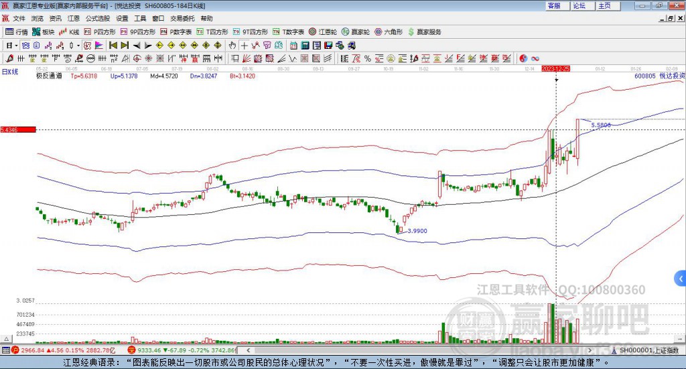Jump to last bar with green skip-forward icon
Viewport: 686px width, 369px height.
125,46
